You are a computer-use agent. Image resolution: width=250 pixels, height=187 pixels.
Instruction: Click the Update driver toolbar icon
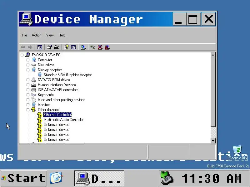pyautogui.click(x=92, y=47)
